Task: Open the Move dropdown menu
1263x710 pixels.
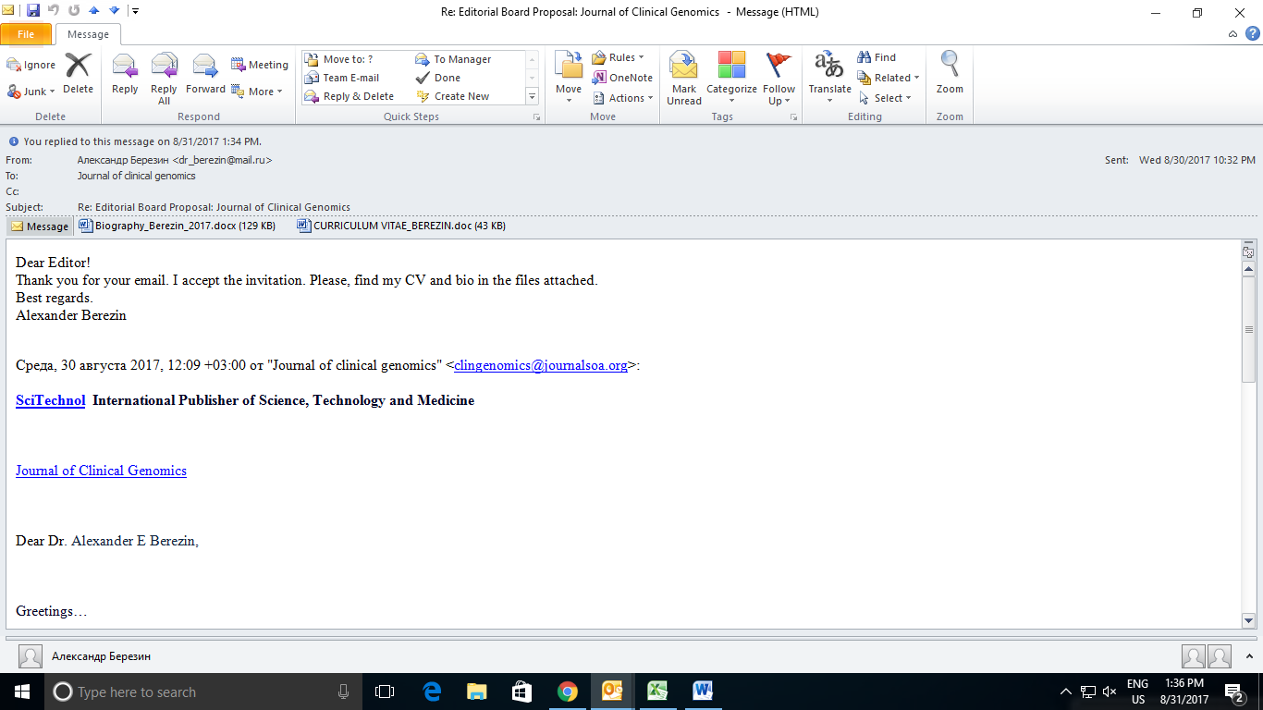Action: click(569, 78)
